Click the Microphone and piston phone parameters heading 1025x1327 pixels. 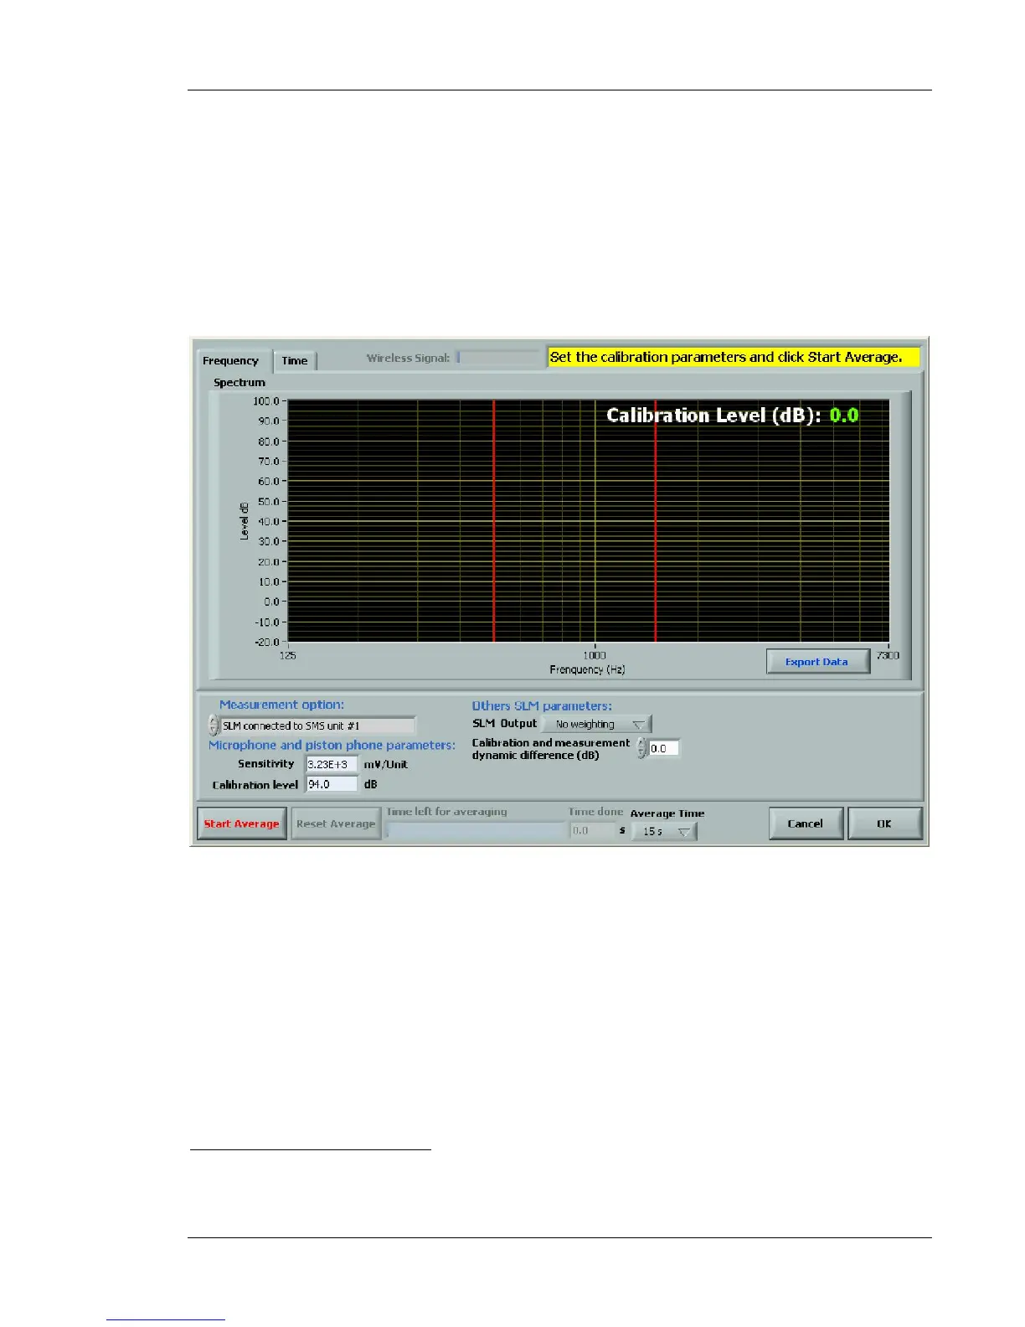click(332, 745)
